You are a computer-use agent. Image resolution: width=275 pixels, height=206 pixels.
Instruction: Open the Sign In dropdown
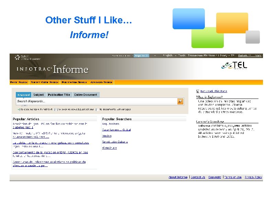(141, 56)
